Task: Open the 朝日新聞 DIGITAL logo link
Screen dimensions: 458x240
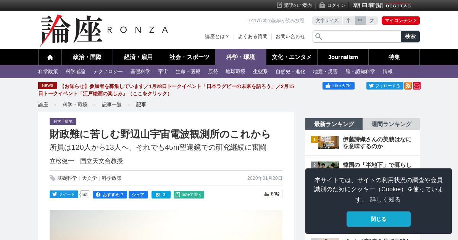Action: 382,5
